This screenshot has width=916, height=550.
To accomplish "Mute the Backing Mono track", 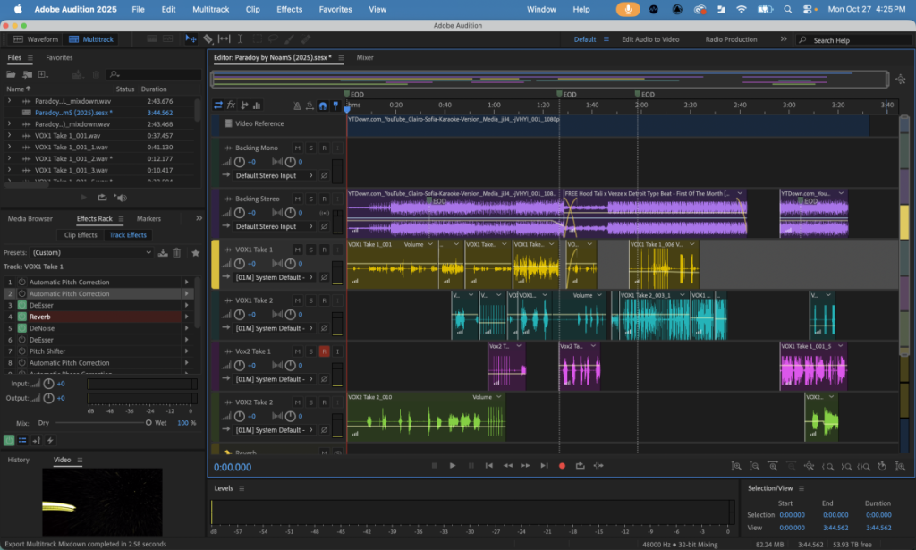I will (x=297, y=148).
